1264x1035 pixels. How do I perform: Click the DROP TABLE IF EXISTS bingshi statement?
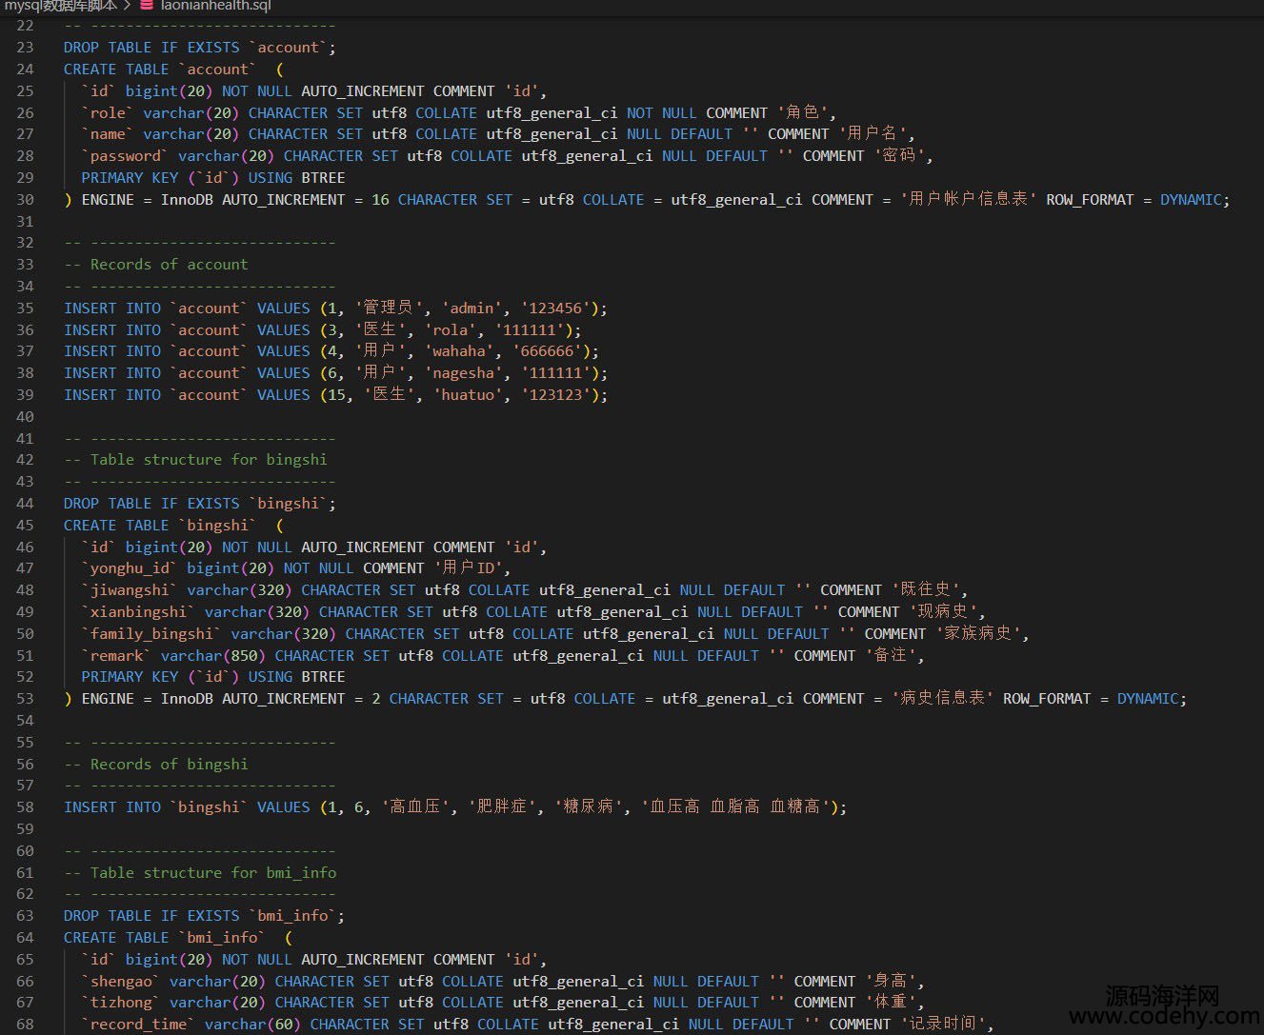pos(199,504)
